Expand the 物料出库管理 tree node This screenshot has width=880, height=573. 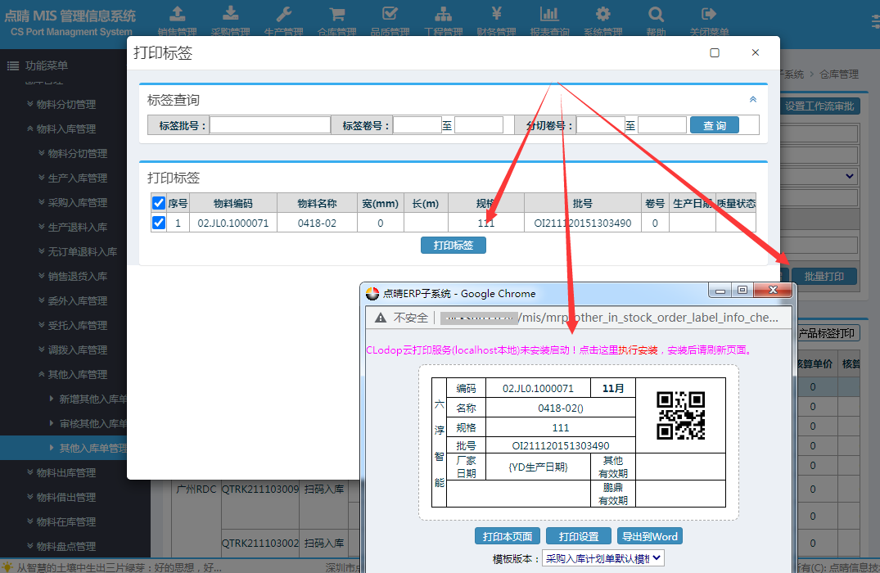pos(65,472)
